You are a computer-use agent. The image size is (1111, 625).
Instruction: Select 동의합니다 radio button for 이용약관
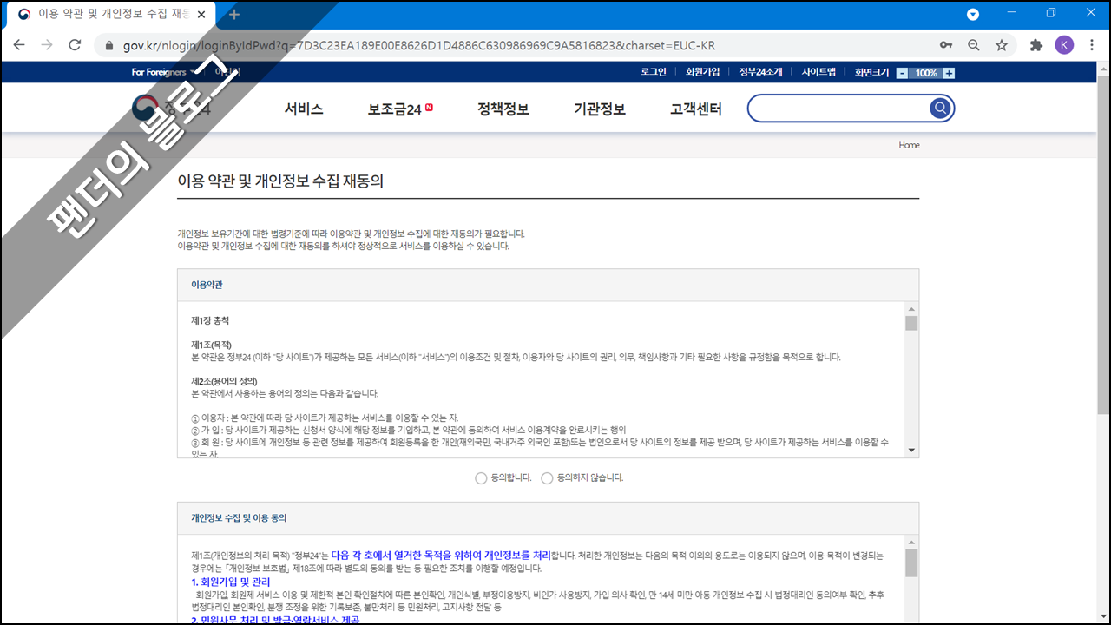[x=481, y=478]
